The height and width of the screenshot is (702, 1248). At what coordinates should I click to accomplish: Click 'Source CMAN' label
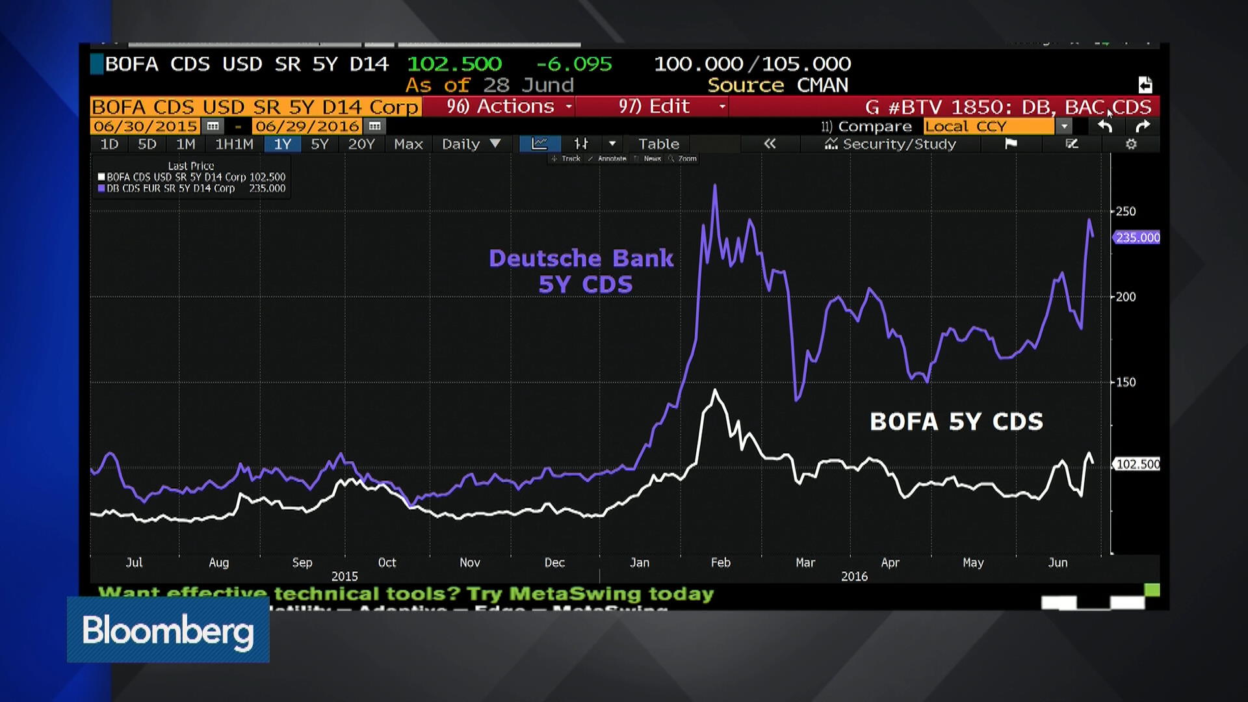[x=778, y=85]
